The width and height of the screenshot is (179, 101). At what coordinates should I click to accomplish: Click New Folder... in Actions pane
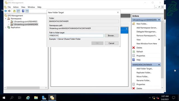point(142,24)
